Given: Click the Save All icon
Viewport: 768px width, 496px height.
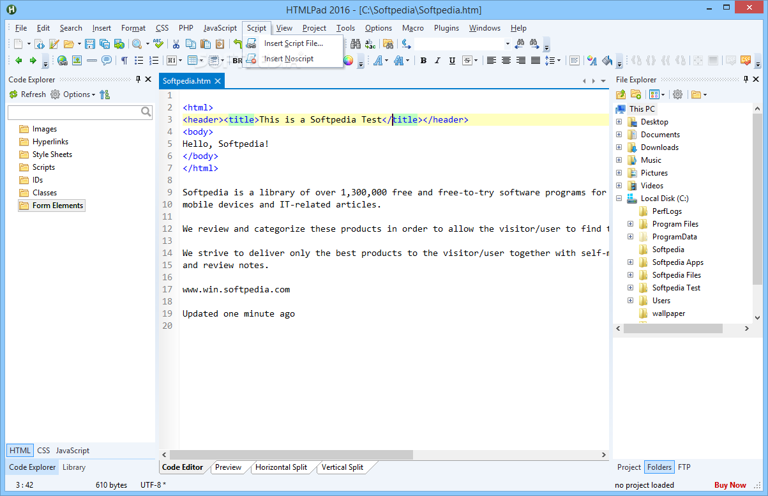Looking at the screenshot, I should pos(104,44).
